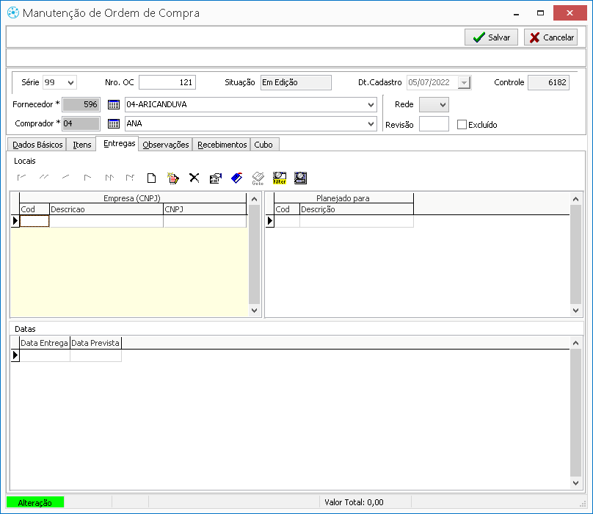Viewport: 593px width, 514px height.
Task: Click the edit record notepad icon
Action: [172, 178]
